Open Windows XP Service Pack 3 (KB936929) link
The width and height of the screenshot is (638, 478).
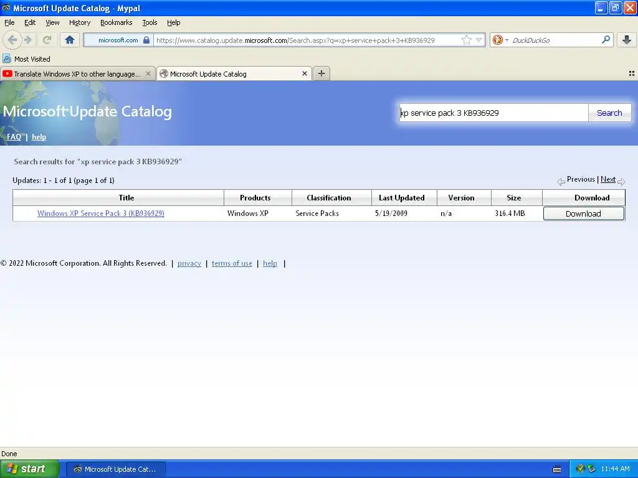[x=100, y=213]
